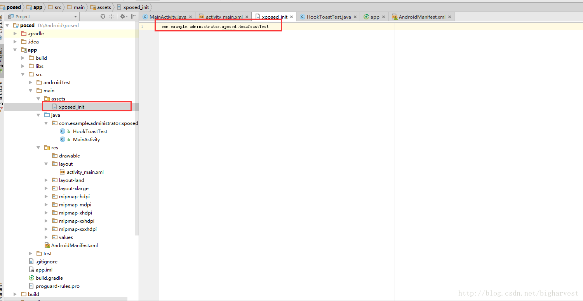
Task: Click the assets breadcrumb in navigation bar
Action: coord(100,7)
